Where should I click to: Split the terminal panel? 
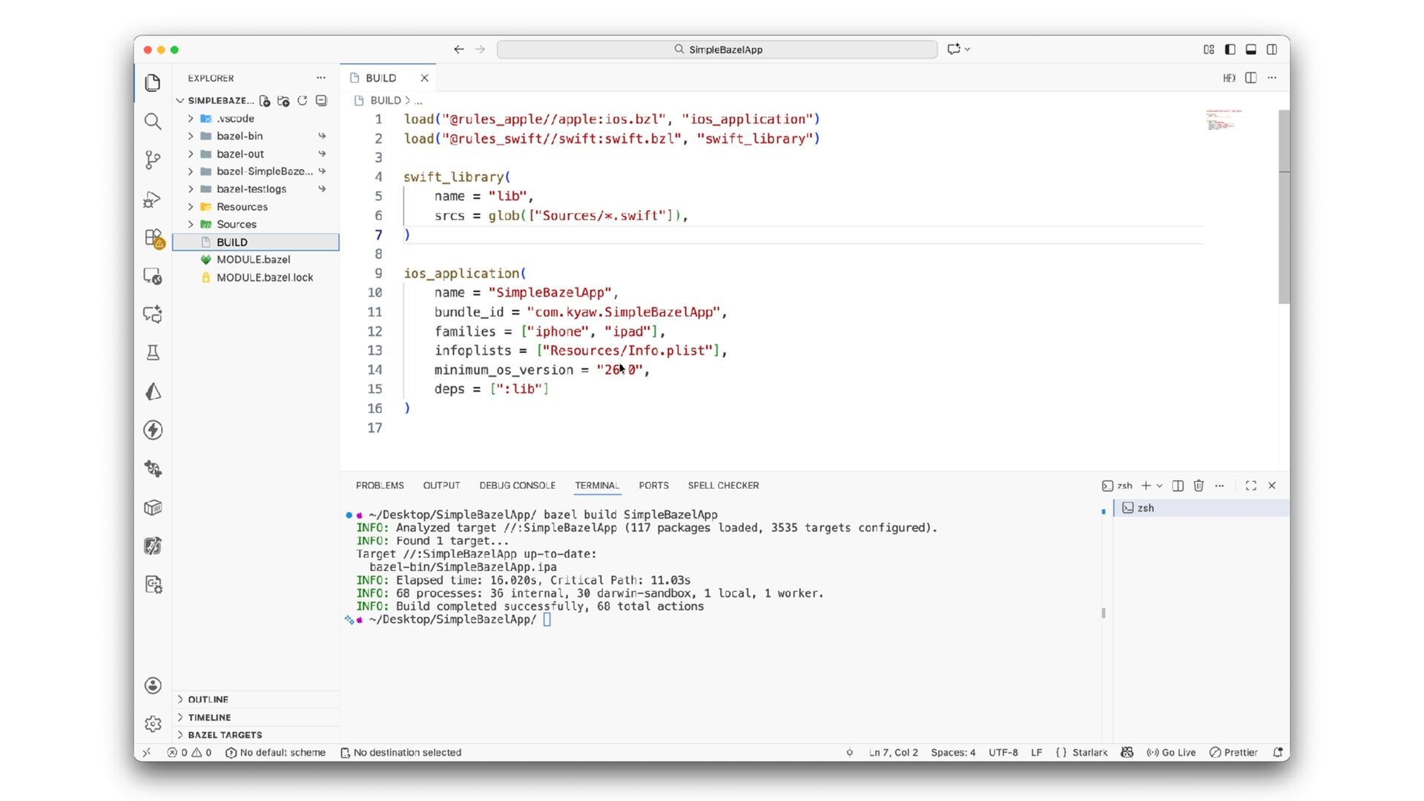[1178, 486]
